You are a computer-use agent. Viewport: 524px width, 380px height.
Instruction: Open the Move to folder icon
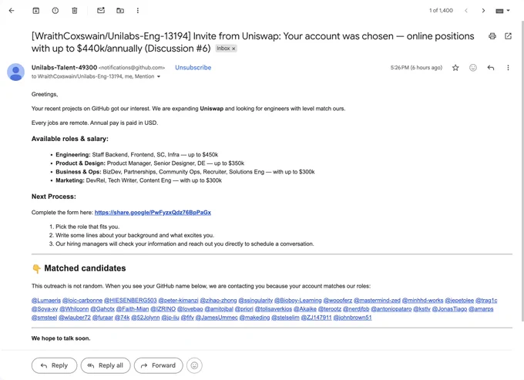(x=120, y=11)
